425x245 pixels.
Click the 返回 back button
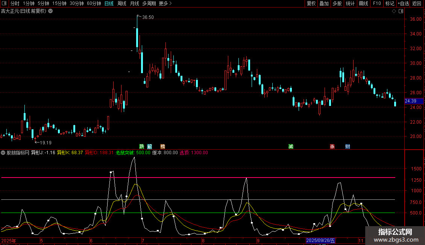(417, 3)
